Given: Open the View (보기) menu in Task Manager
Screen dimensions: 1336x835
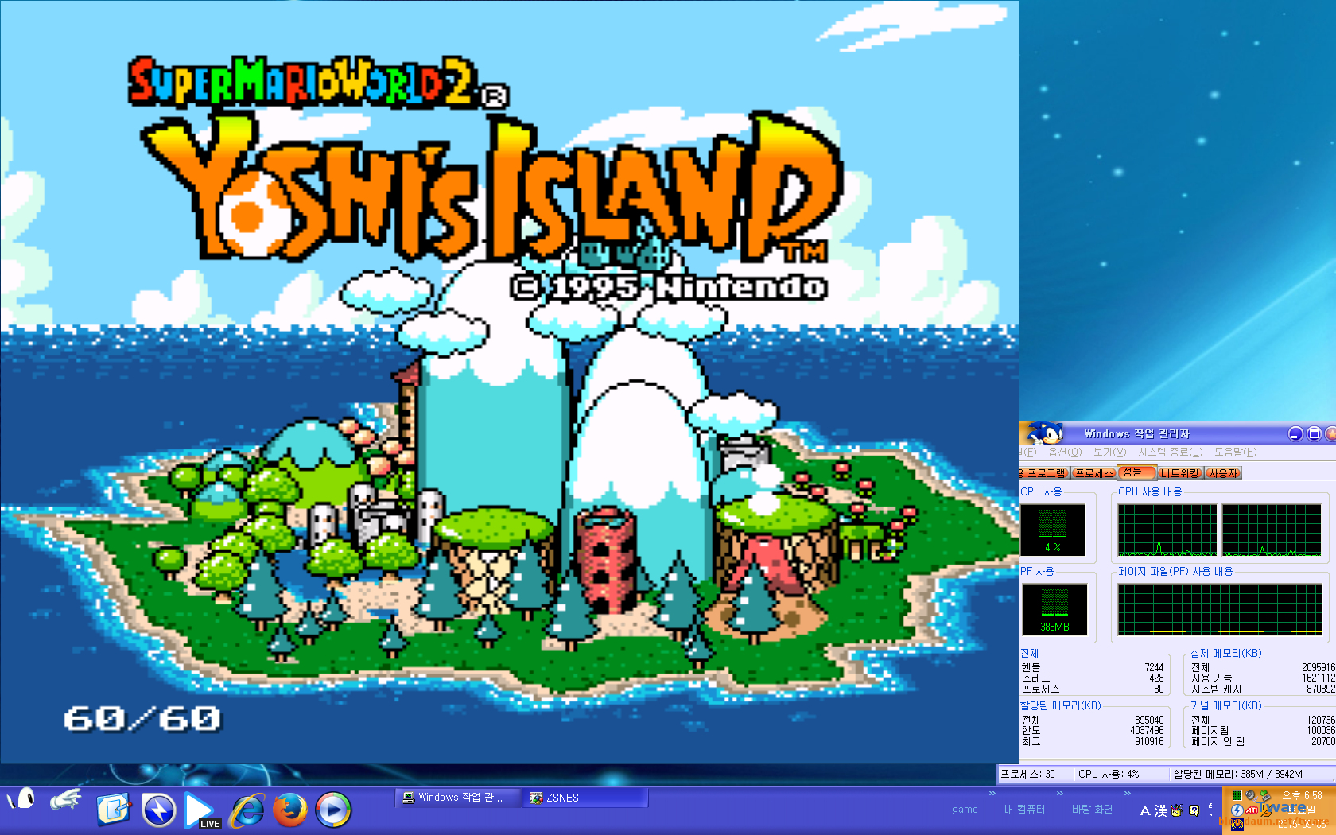Looking at the screenshot, I should (1109, 452).
